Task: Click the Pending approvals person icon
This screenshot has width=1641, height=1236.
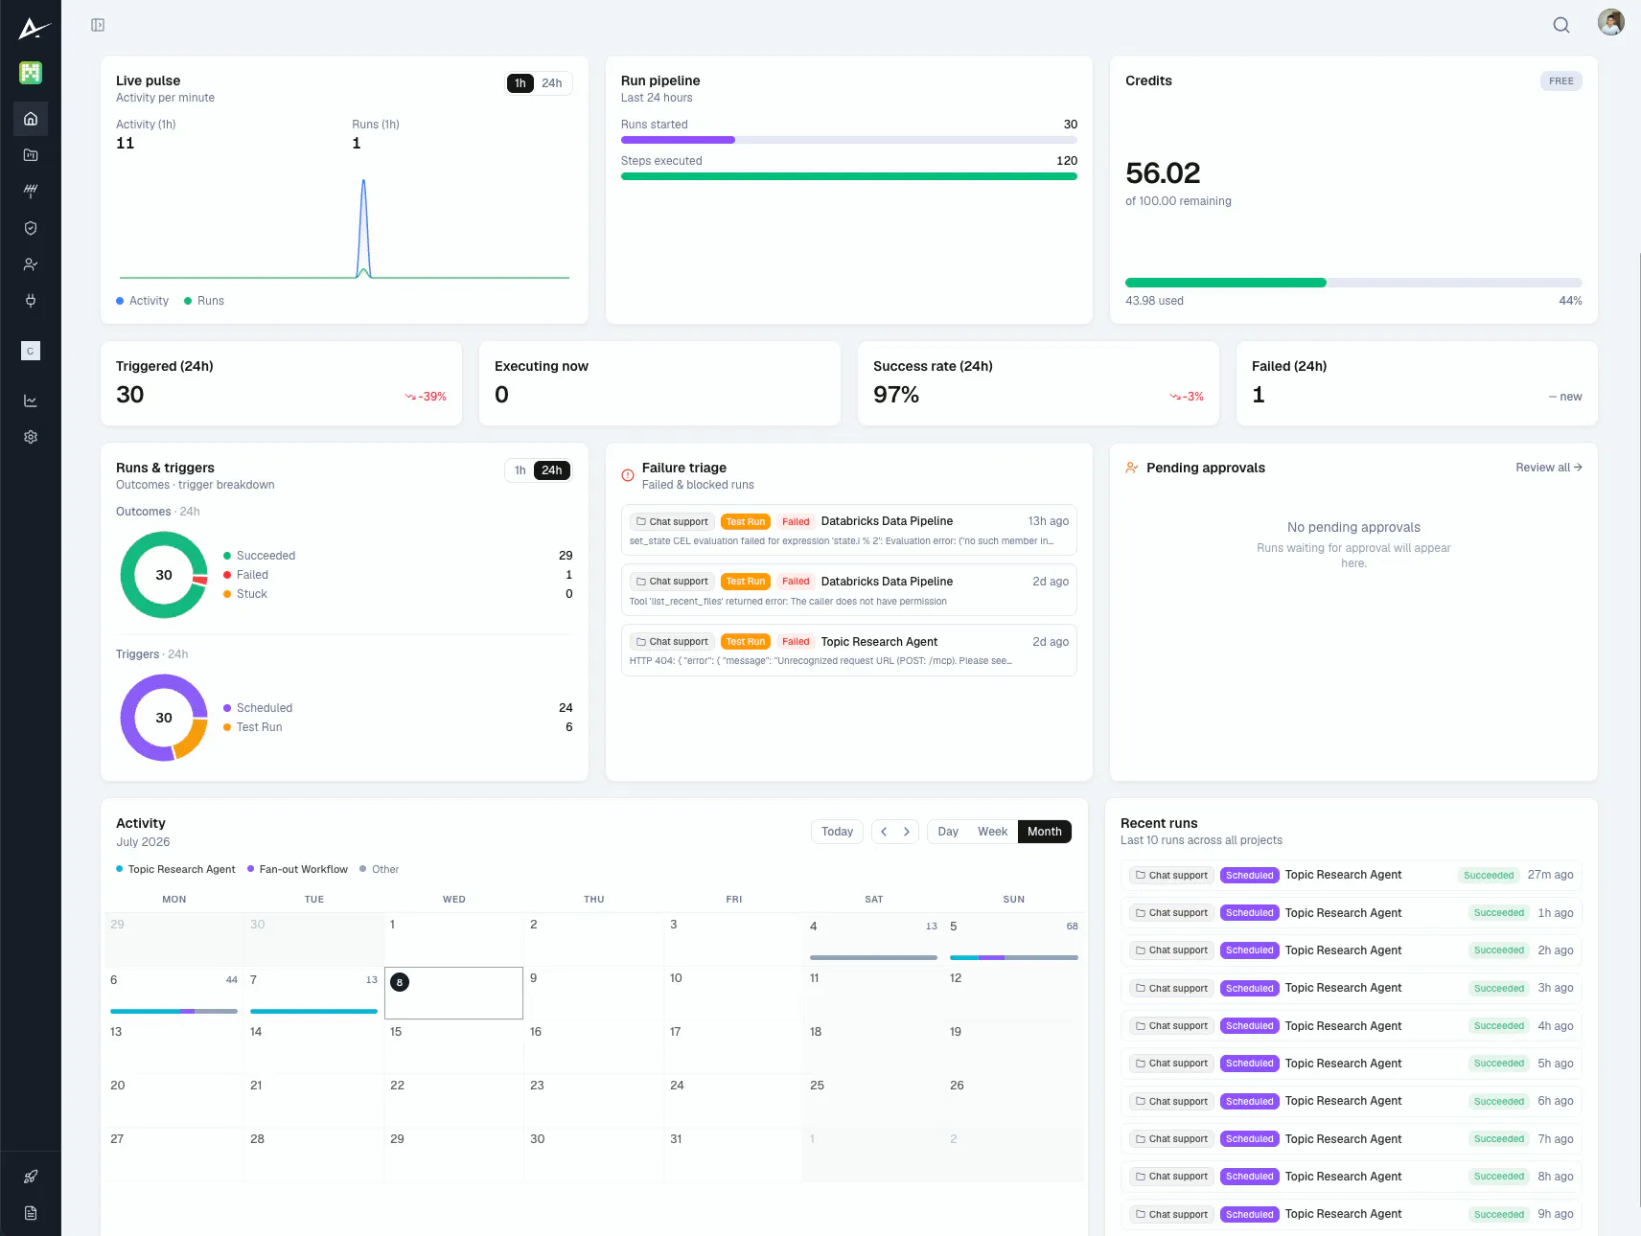Action: tap(1132, 468)
